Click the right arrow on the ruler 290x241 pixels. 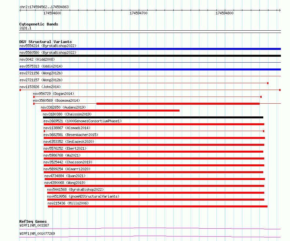click(280, 10)
